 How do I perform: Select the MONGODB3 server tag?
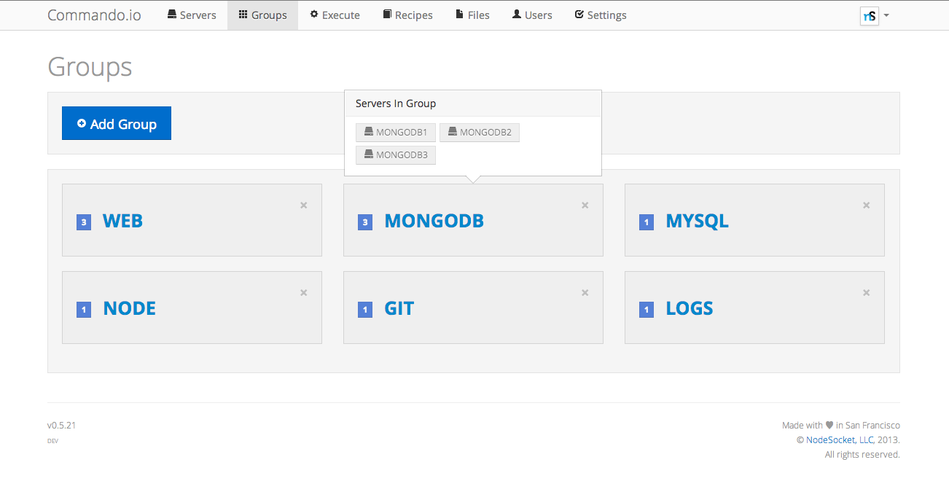click(x=396, y=154)
